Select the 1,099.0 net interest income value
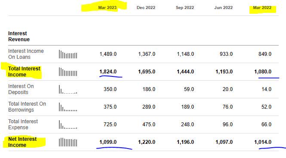The height and width of the screenshot is (158, 286). [x=108, y=142]
